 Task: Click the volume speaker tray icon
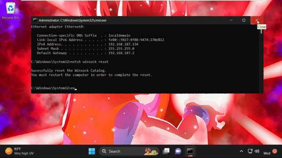click(x=257, y=151)
